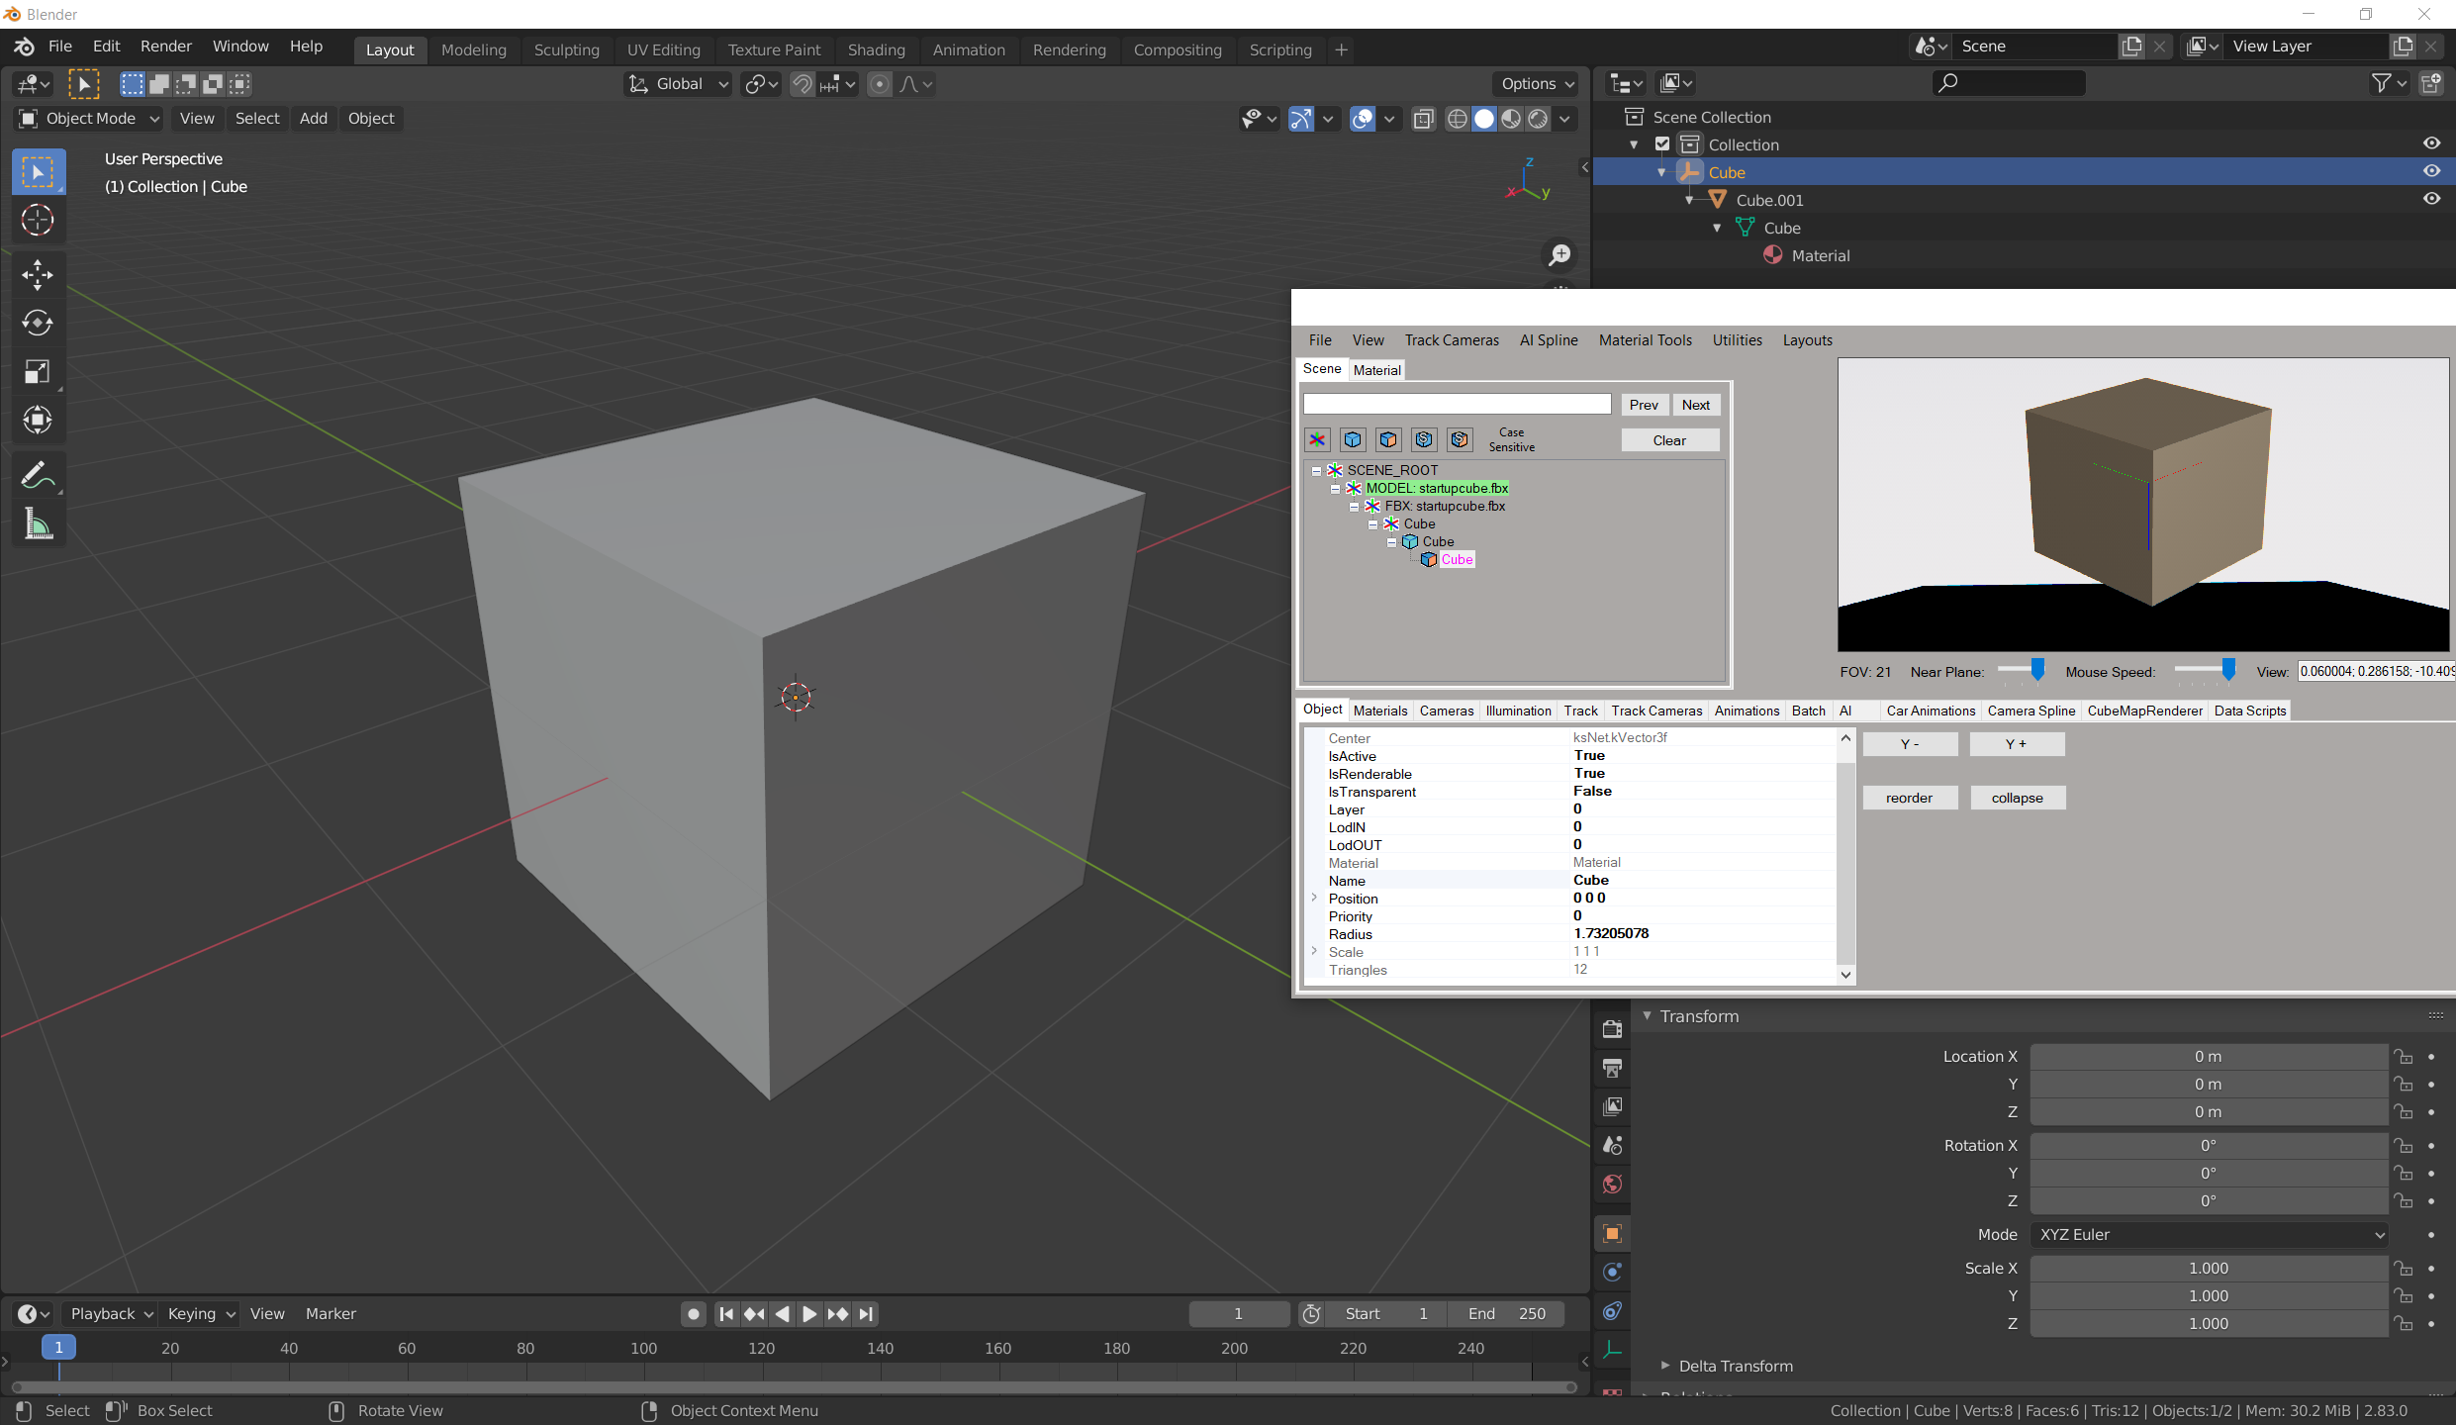The image size is (2456, 1425).
Task: Open the XYZ Euler rotation mode dropdown
Action: (2209, 1234)
